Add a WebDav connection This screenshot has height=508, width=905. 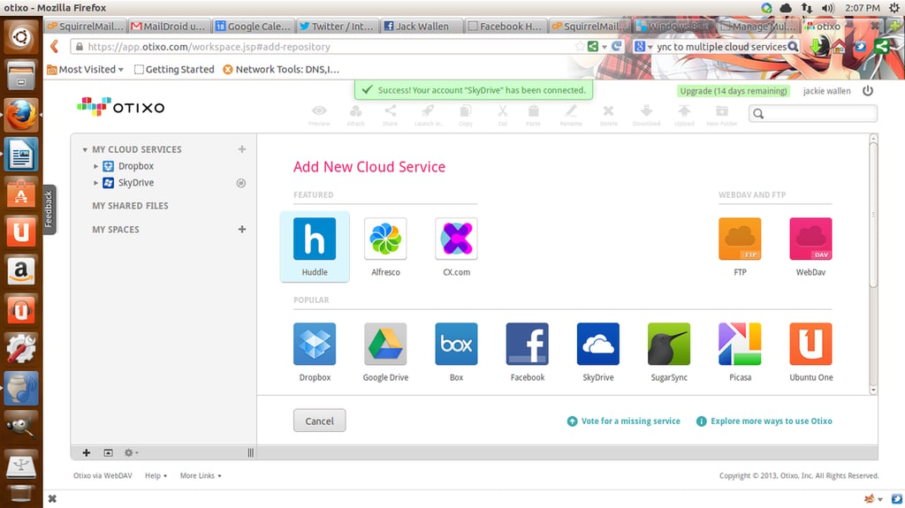(811, 239)
